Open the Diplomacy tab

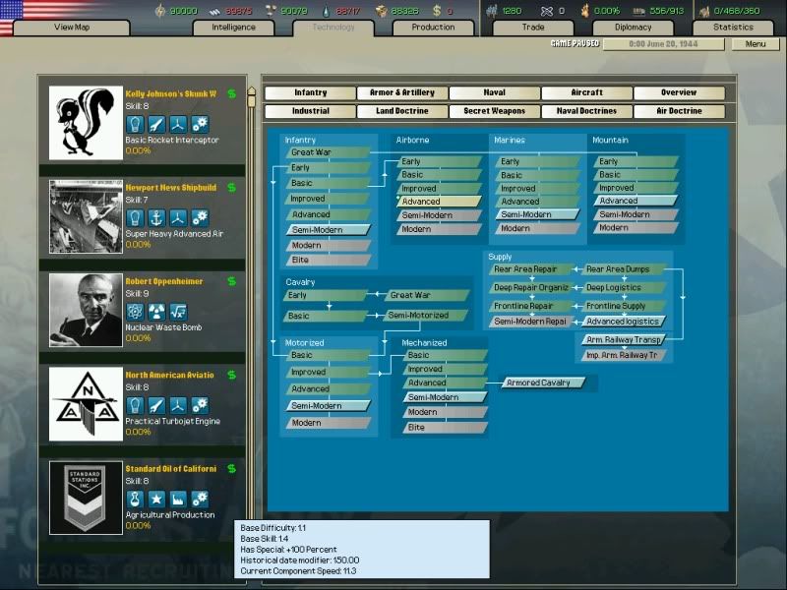(x=633, y=28)
